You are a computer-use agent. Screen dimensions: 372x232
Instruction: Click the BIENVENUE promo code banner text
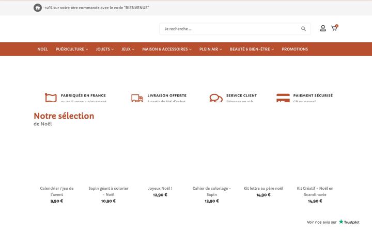[x=96, y=8]
